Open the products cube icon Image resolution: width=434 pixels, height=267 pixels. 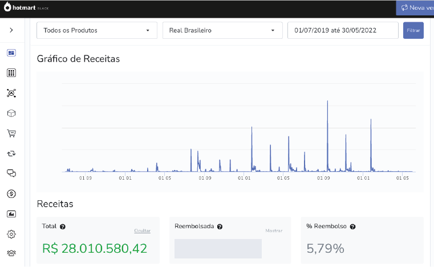coord(11,114)
